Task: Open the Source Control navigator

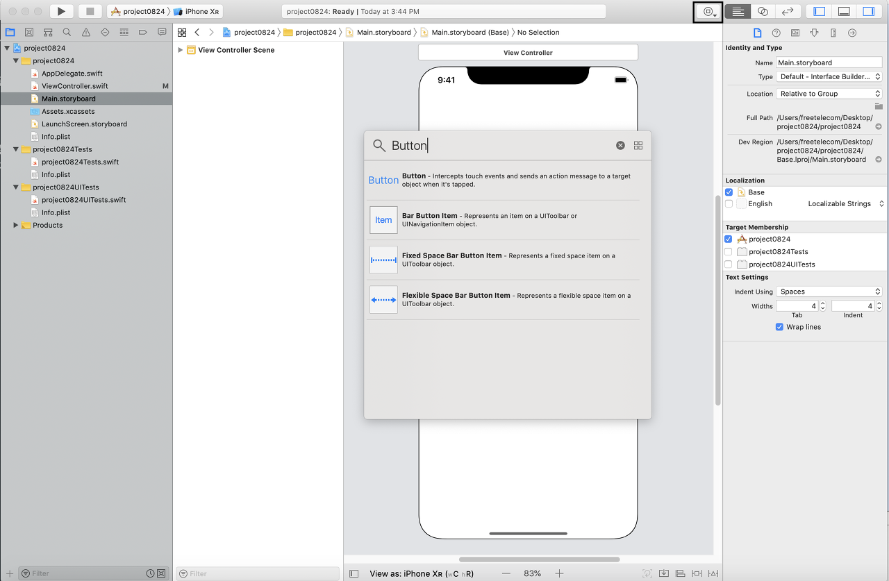Action: 29,32
